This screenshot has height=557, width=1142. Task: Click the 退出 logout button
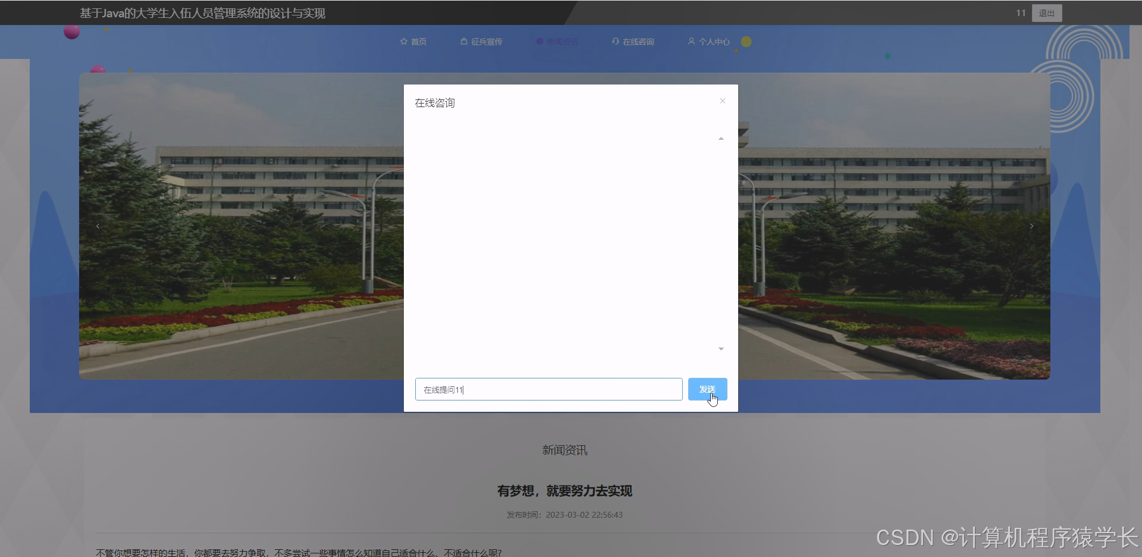[1046, 12]
